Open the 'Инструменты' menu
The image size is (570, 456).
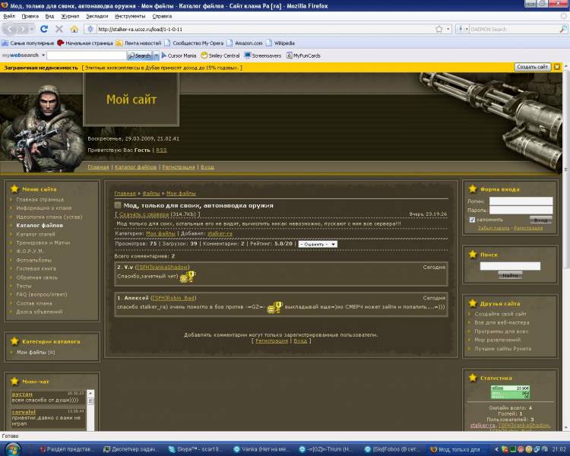click(131, 15)
